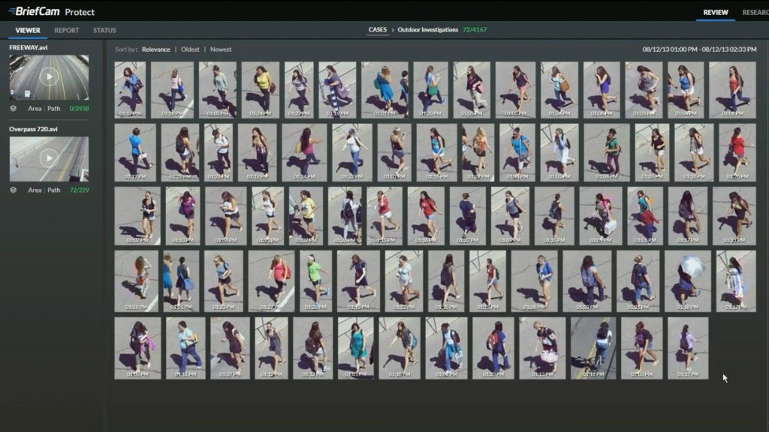769x432 pixels.
Task: Play the Overpass 720.avi video preview
Action: [49, 158]
